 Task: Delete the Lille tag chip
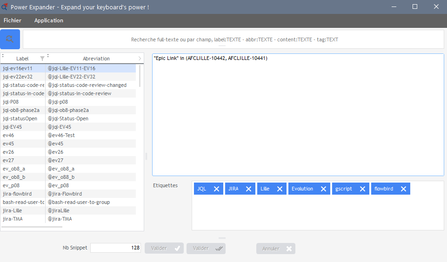coord(280,189)
